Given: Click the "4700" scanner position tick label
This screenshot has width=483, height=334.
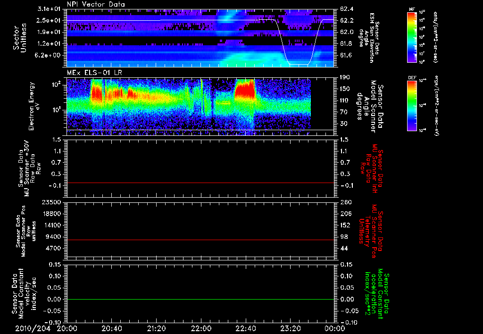Looking at the screenshot, I should (x=53, y=248).
